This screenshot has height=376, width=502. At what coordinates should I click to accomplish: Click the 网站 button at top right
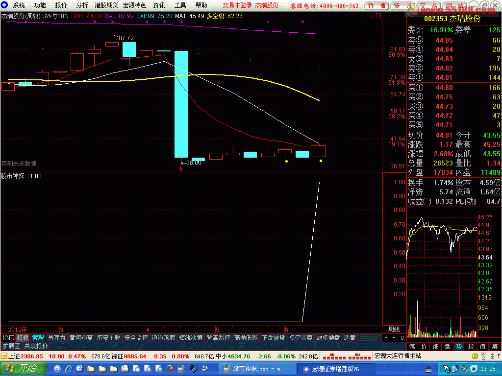[454, 6]
